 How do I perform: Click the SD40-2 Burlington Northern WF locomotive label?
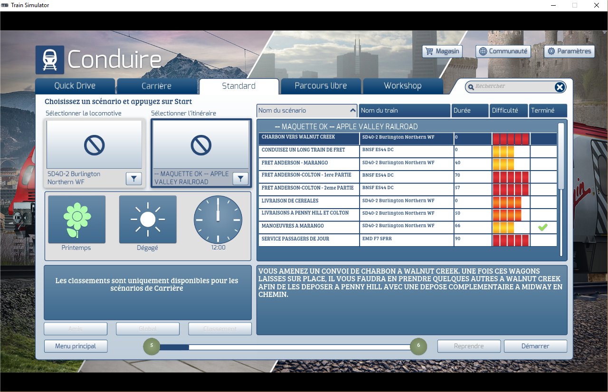(74, 178)
